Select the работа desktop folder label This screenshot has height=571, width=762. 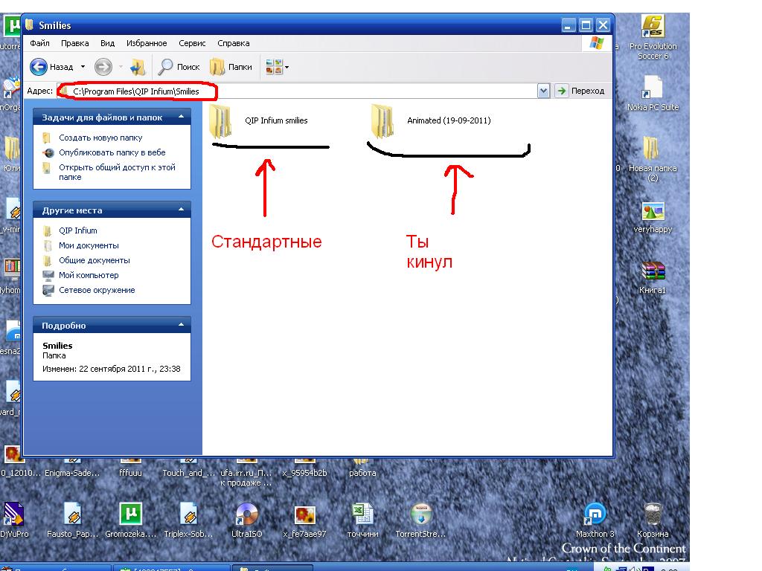(362, 473)
